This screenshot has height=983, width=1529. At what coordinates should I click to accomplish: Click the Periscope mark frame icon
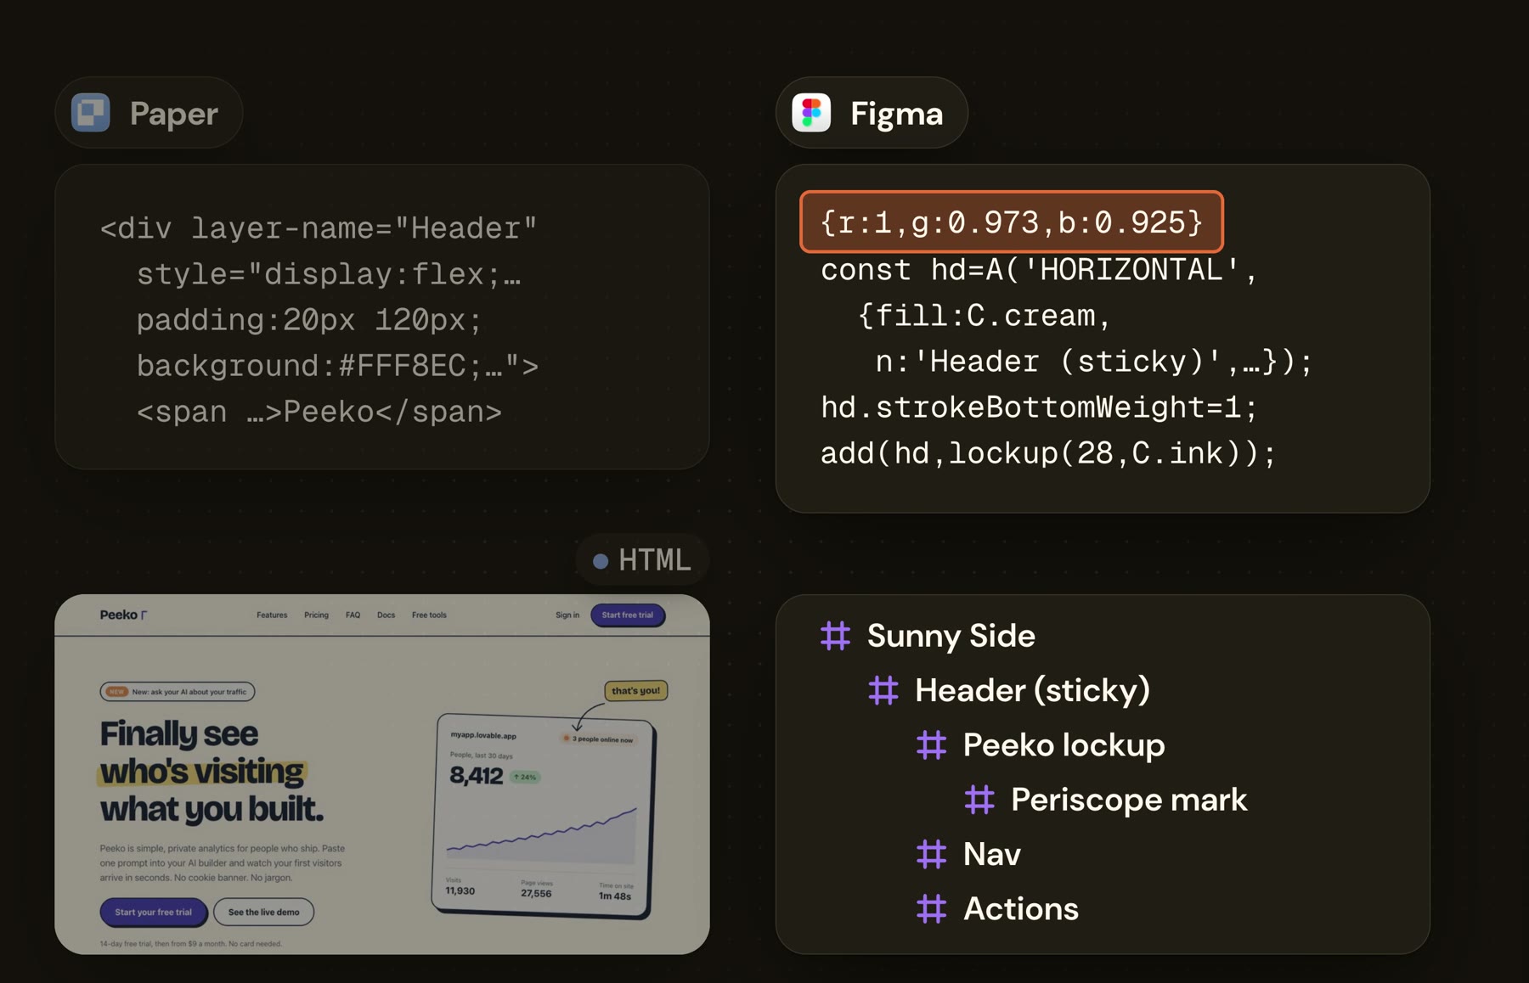click(979, 800)
